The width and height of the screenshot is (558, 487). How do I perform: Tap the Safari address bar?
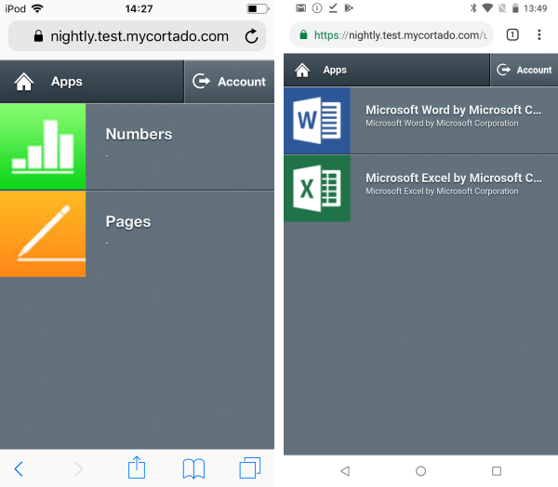137,36
